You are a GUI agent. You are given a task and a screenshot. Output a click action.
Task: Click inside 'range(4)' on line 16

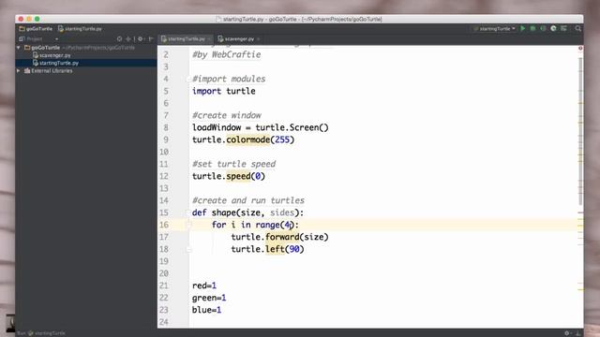point(275,225)
